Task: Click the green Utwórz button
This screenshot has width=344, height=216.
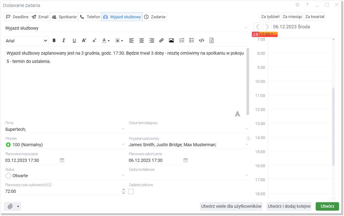Action: click(327, 206)
